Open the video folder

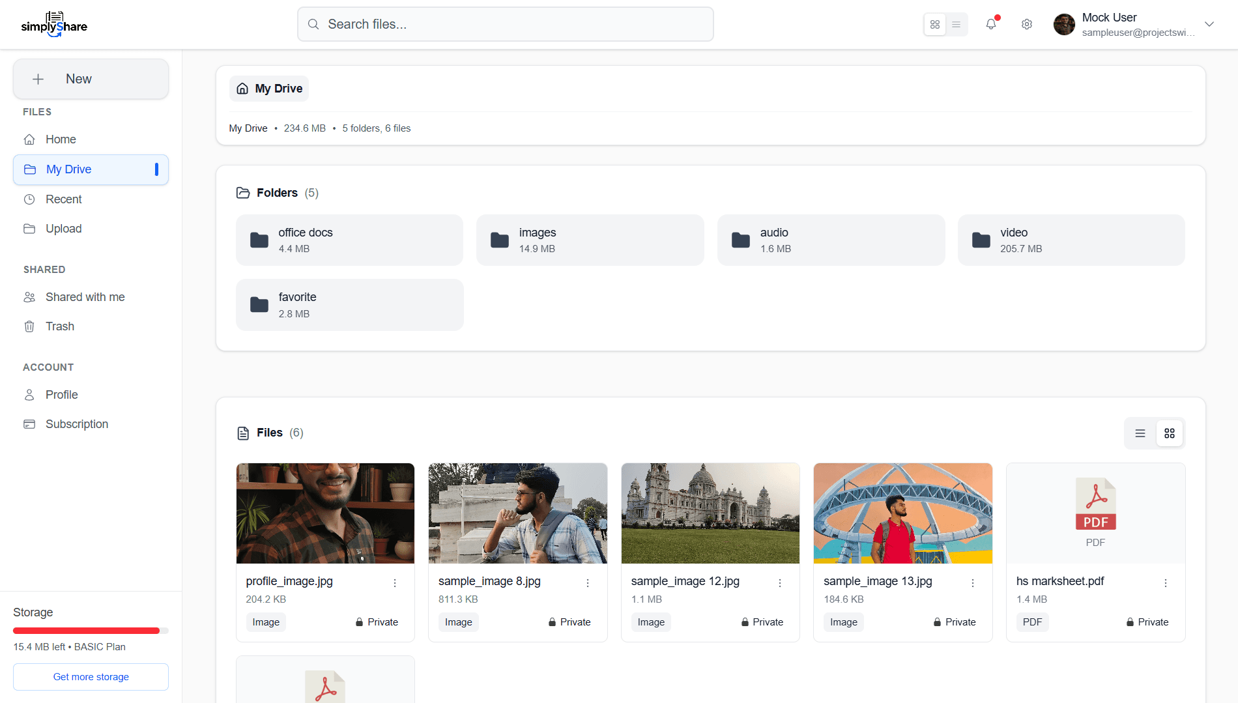click(x=1071, y=240)
